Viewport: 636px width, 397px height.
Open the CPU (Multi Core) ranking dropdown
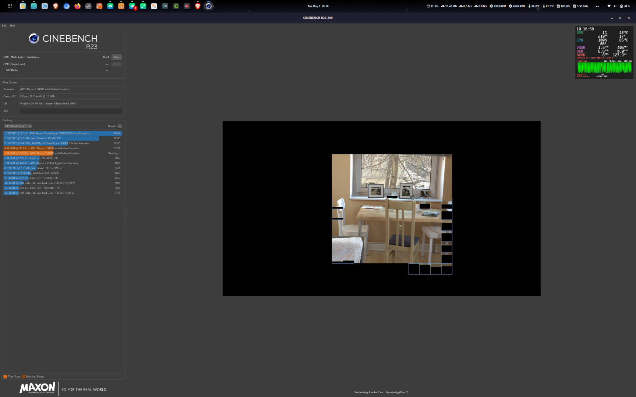(18, 126)
